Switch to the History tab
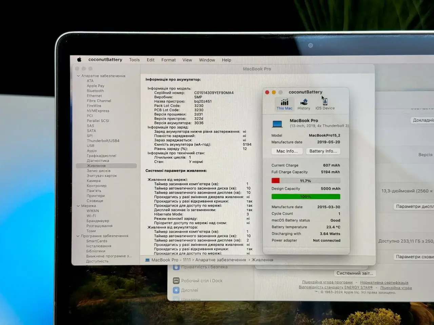434x325 pixels. [x=304, y=104]
